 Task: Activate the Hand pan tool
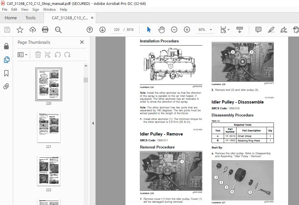(162, 30)
